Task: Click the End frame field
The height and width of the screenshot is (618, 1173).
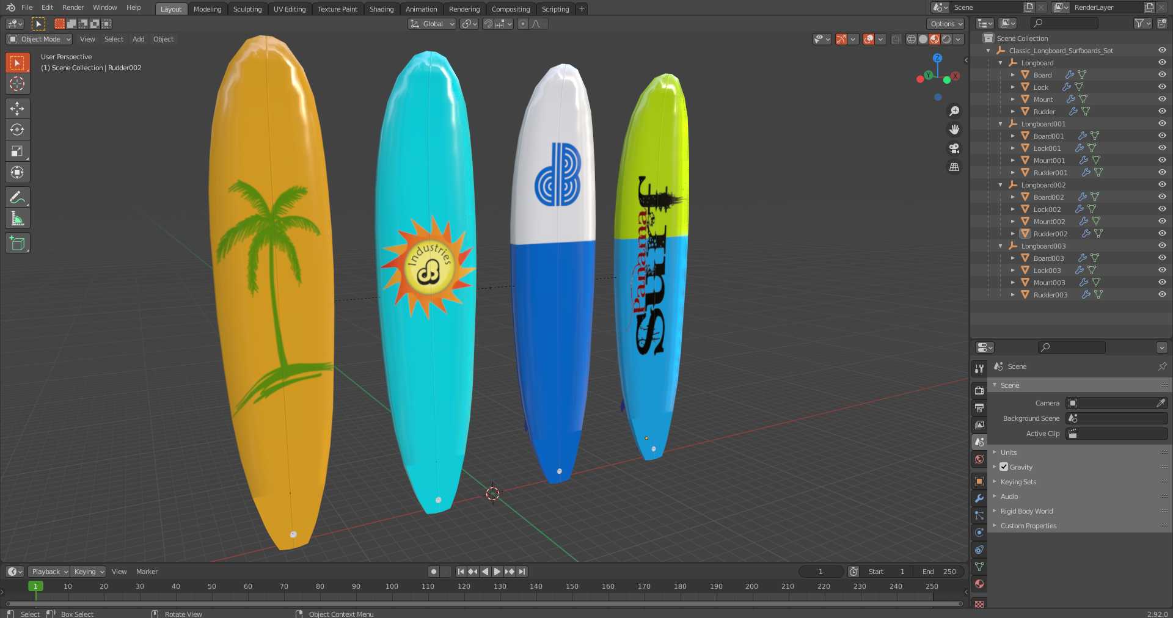Action: point(939,572)
